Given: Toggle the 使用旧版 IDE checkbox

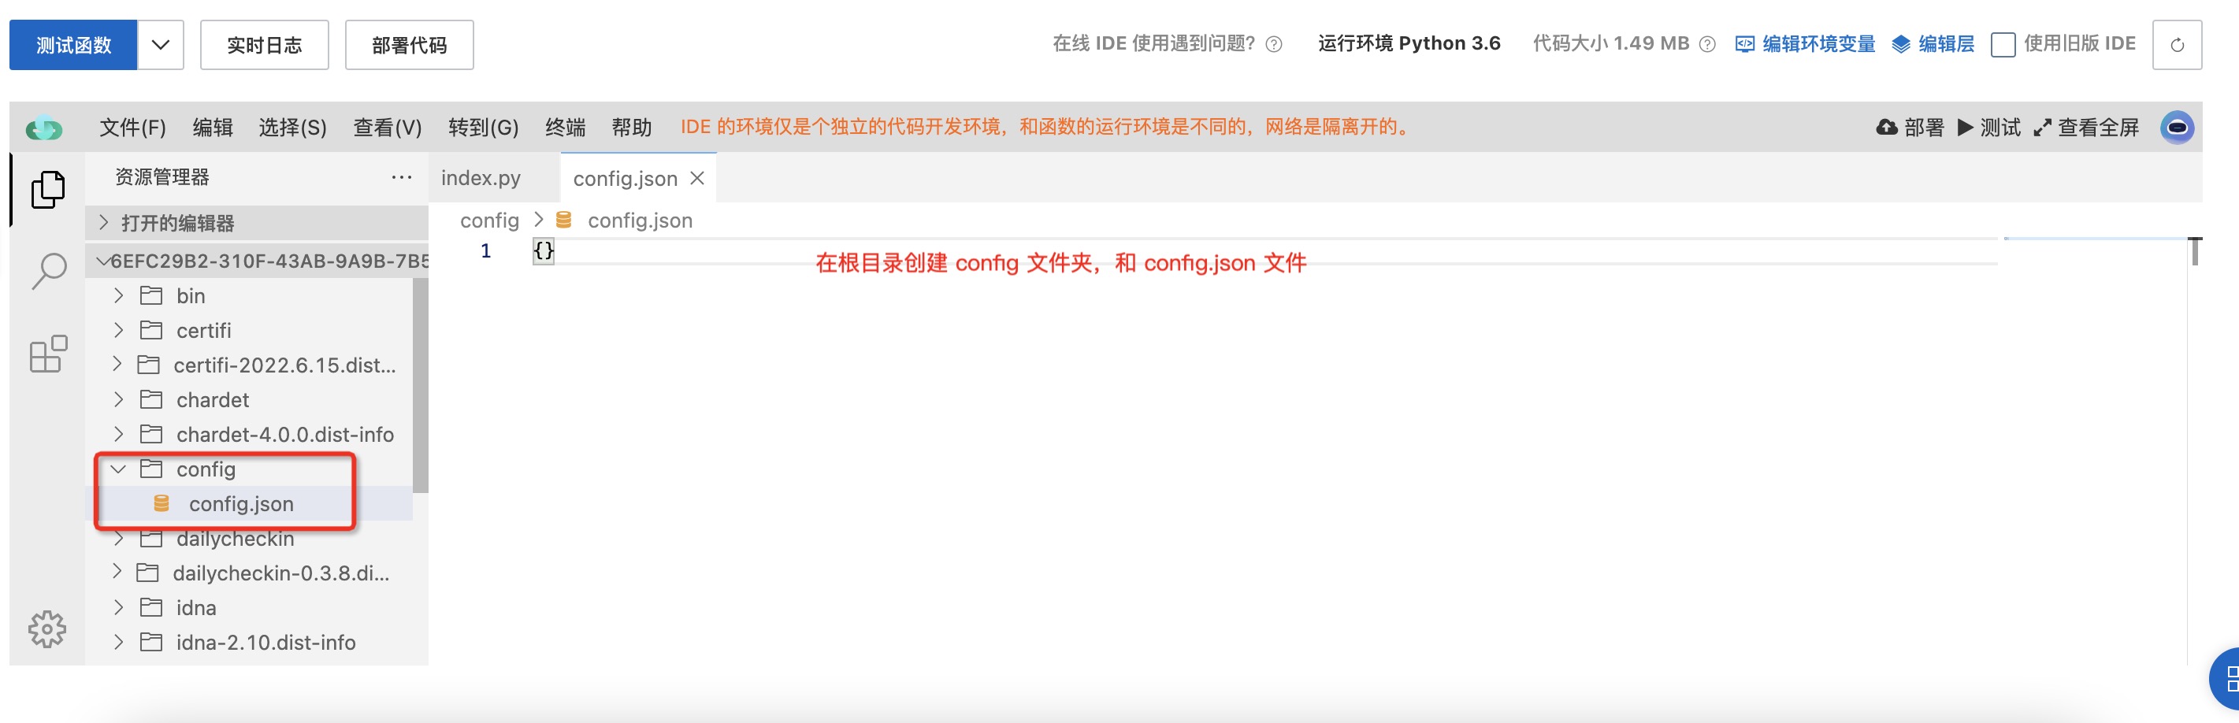Looking at the screenshot, I should pos(2003,44).
